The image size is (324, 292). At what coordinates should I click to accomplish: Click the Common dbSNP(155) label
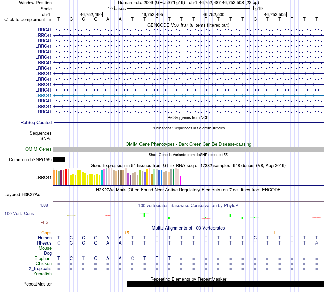click(x=30, y=159)
